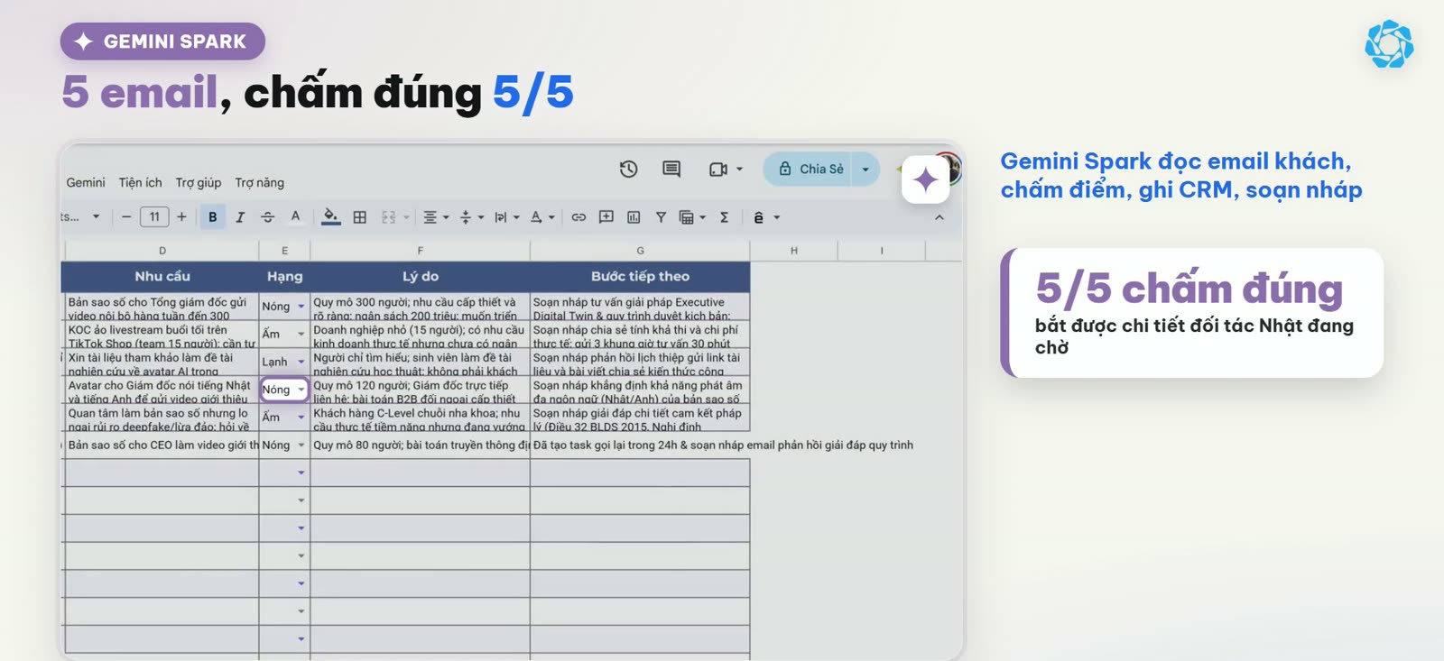The width and height of the screenshot is (1444, 661).
Task: Open the Gemini menu
Action: pyautogui.click(x=86, y=182)
